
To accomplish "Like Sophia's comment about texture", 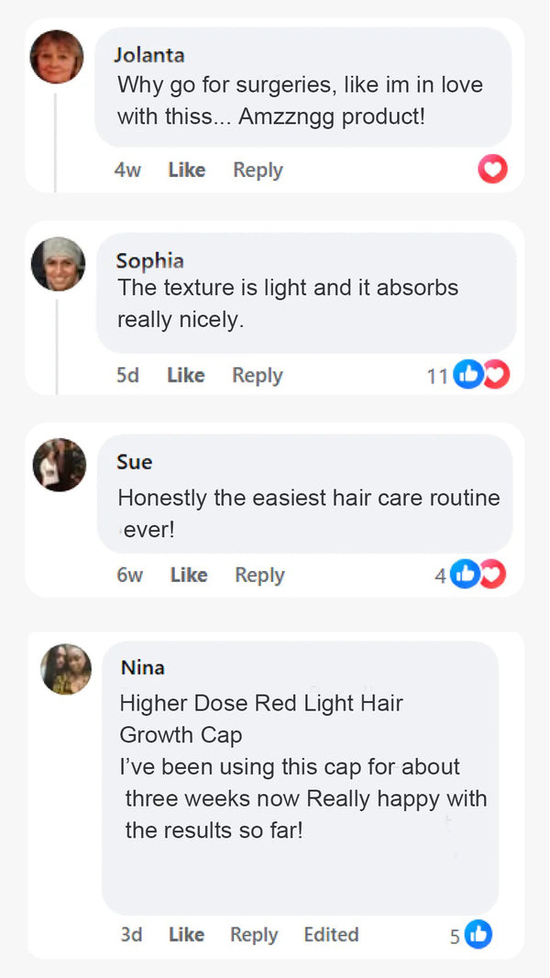I will coord(186,375).
